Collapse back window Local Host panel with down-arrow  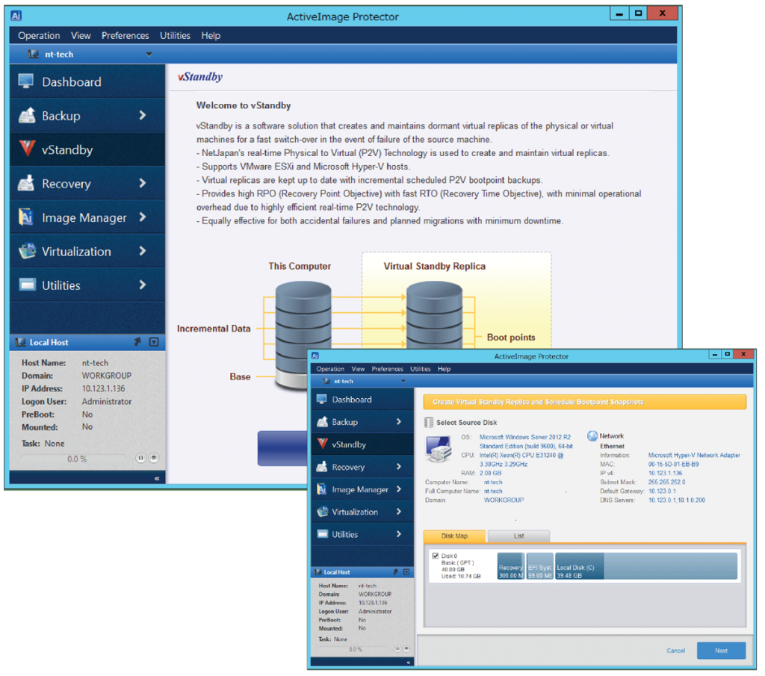click(x=153, y=342)
